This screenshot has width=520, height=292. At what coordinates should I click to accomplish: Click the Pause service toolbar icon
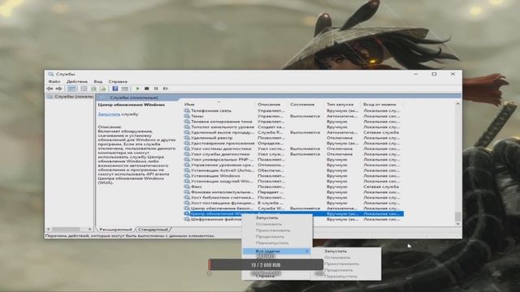point(156,88)
